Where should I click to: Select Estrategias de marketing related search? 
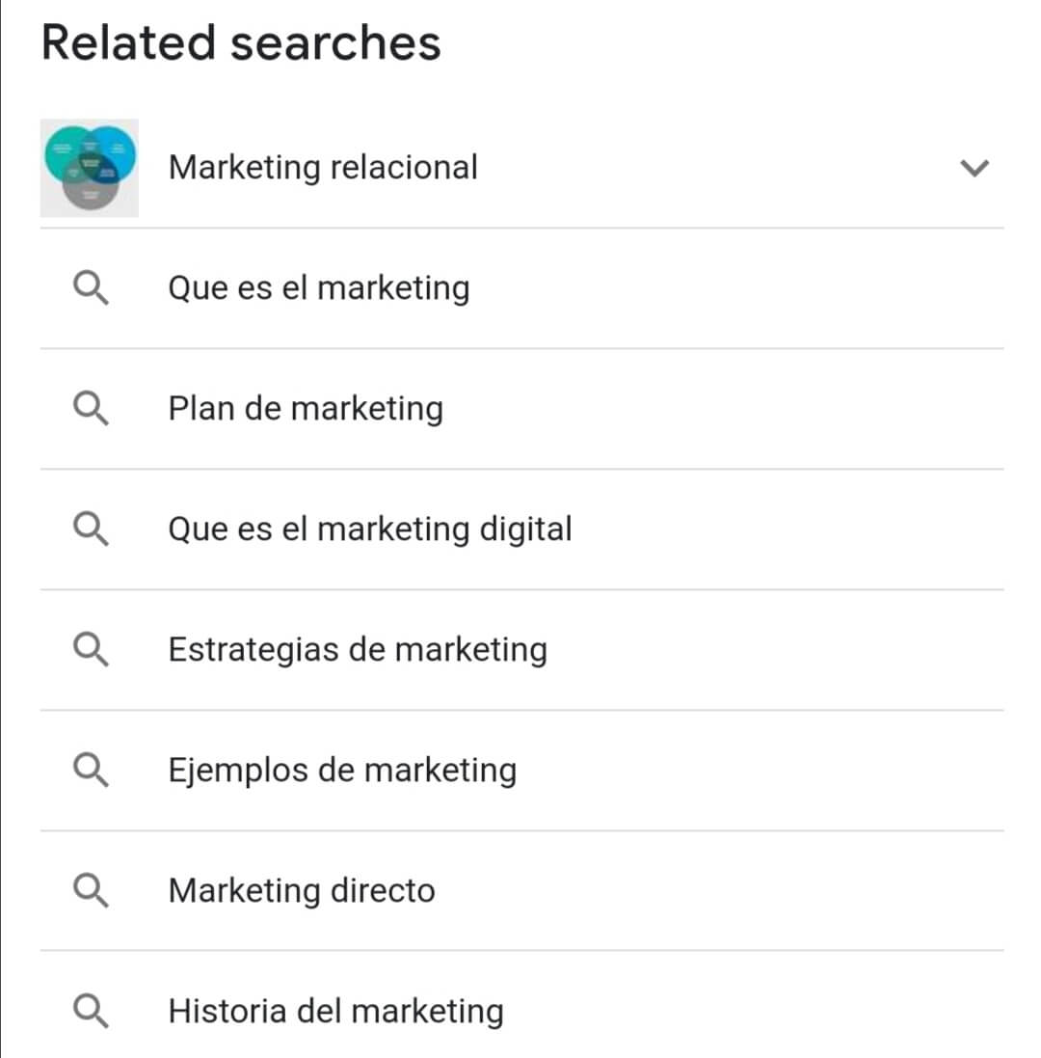(x=358, y=650)
